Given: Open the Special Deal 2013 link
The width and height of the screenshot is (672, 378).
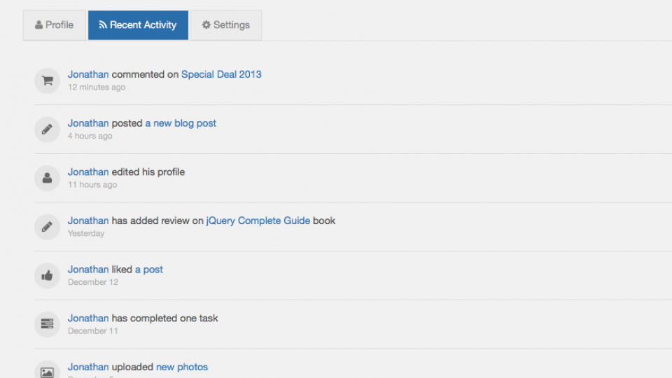Looking at the screenshot, I should click(x=221, y=75).
